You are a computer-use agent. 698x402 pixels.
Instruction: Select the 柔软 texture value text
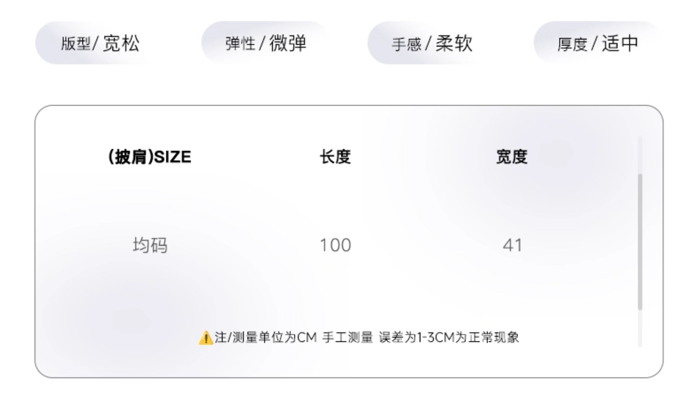[x=454, y=44]
